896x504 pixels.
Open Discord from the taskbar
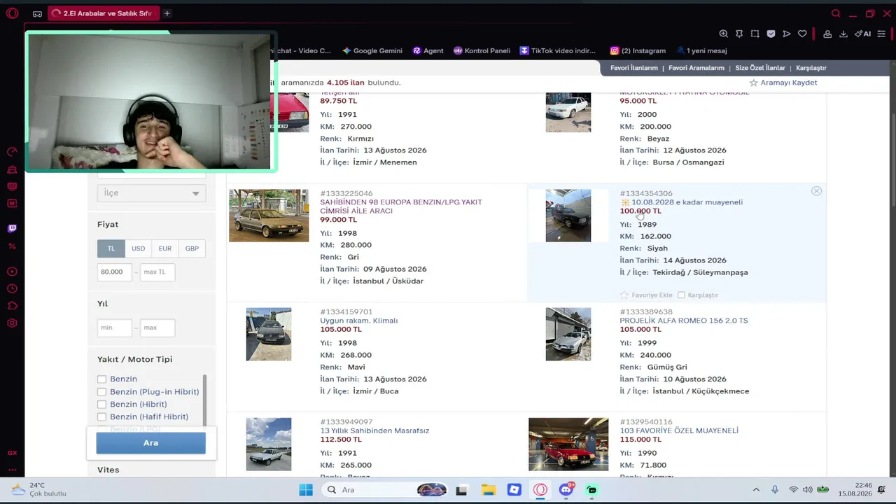click(x=566, y=490)
